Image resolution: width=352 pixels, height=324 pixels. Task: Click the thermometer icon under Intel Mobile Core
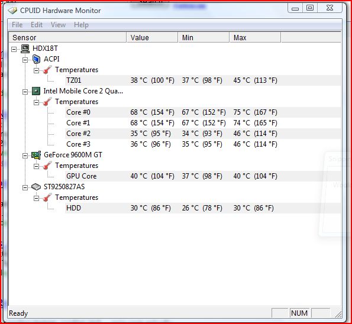(x=47, y=102)
